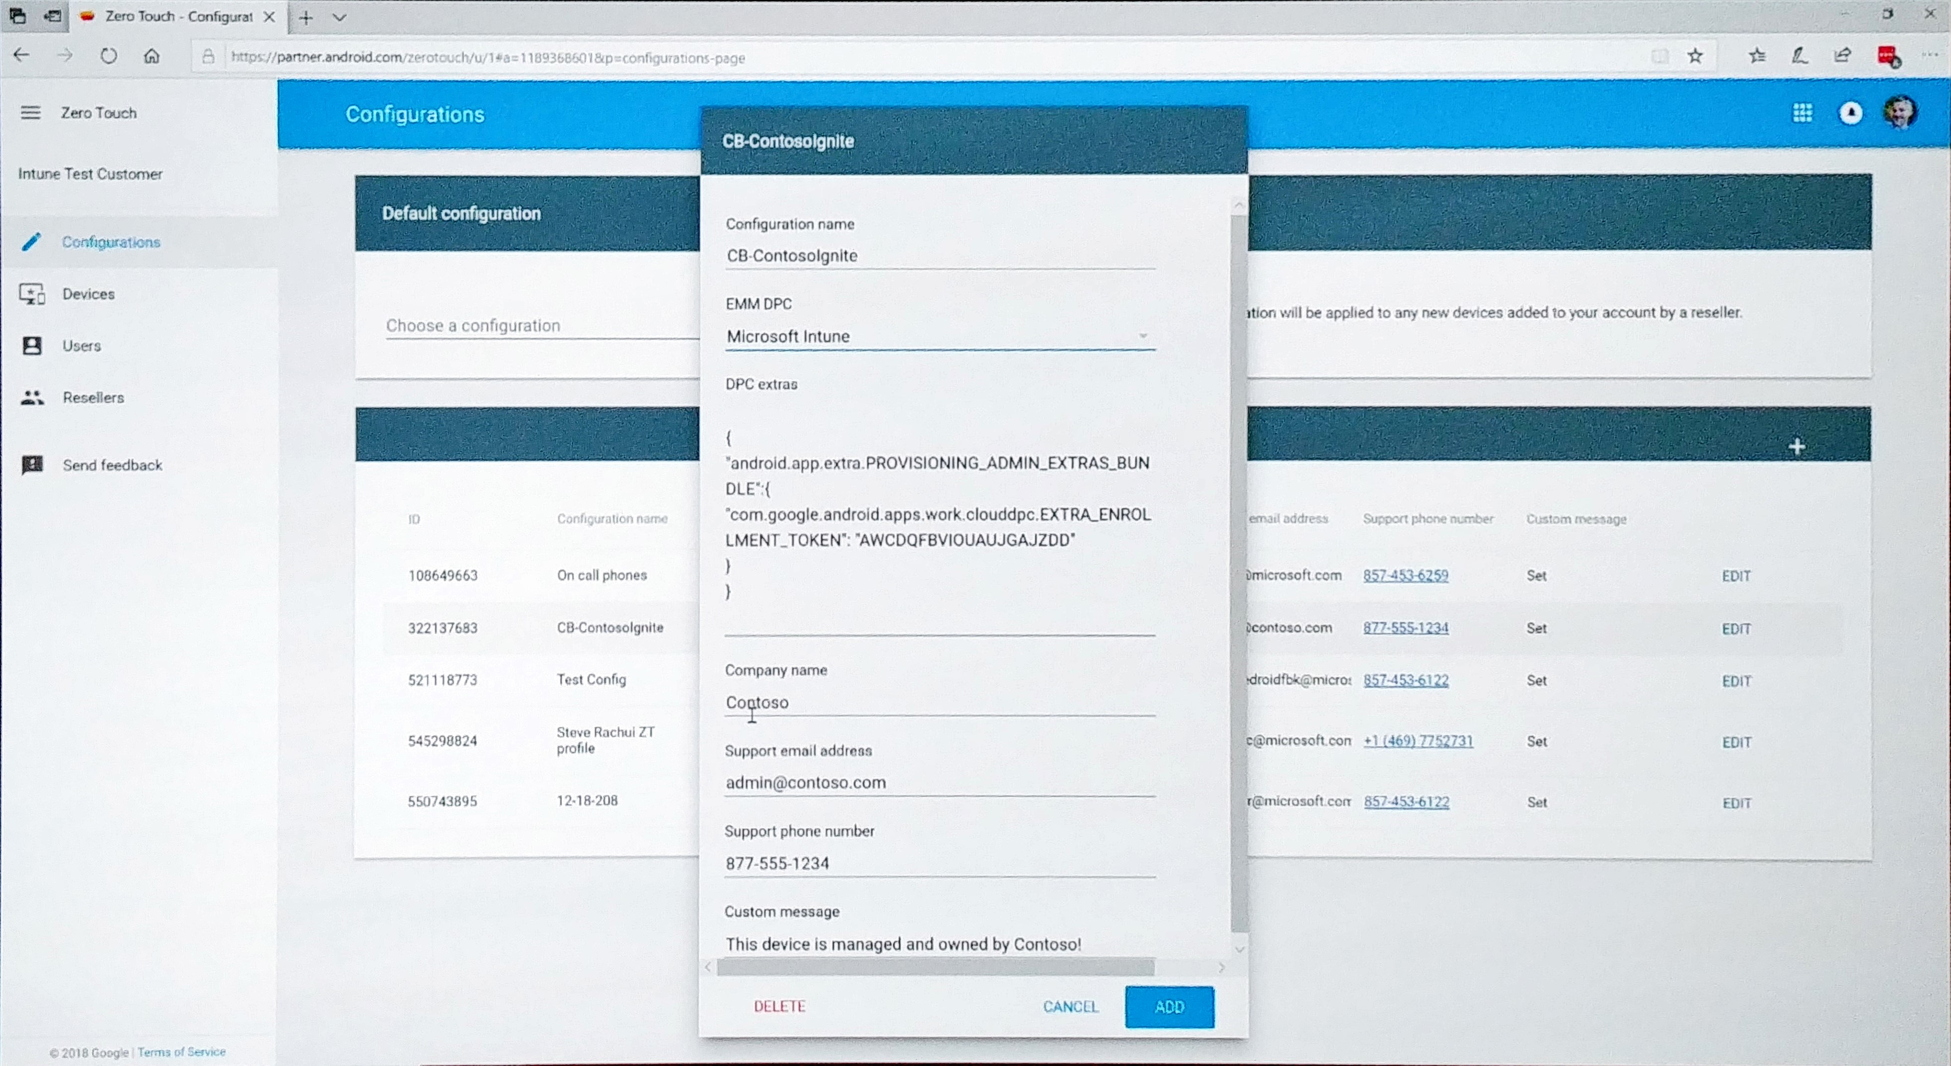Click the ADD button
This screenshot has width=1951, height=1066.
click(1169, 1007)
